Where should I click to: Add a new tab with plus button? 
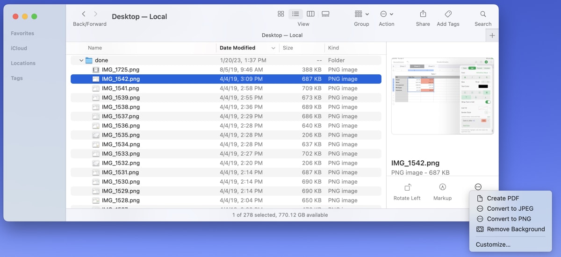coord(492,36)
